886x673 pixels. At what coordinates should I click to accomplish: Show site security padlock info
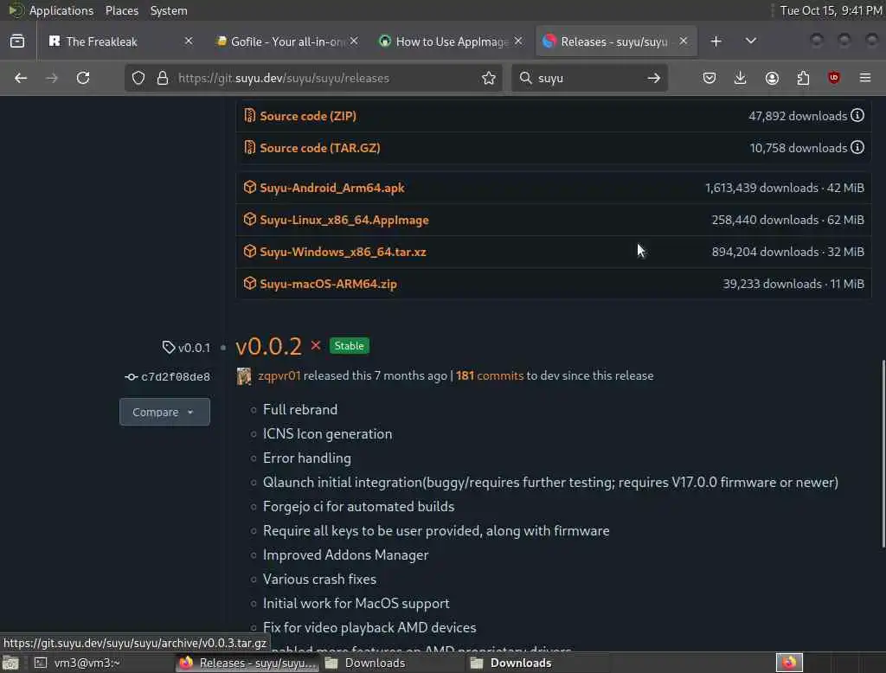pyautogui.click(x=163, y=78)
